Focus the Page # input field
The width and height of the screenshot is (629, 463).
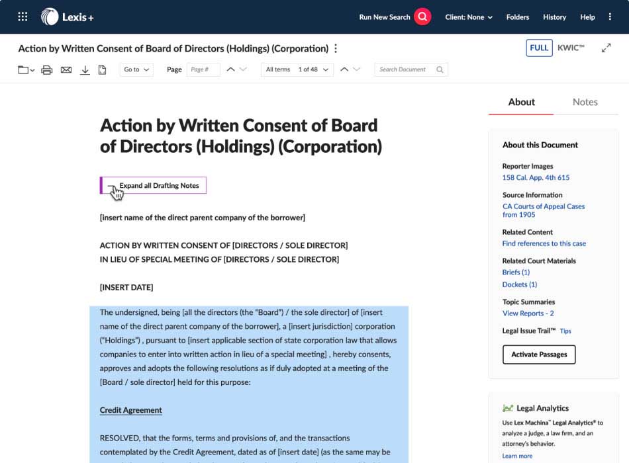[203, 69]
